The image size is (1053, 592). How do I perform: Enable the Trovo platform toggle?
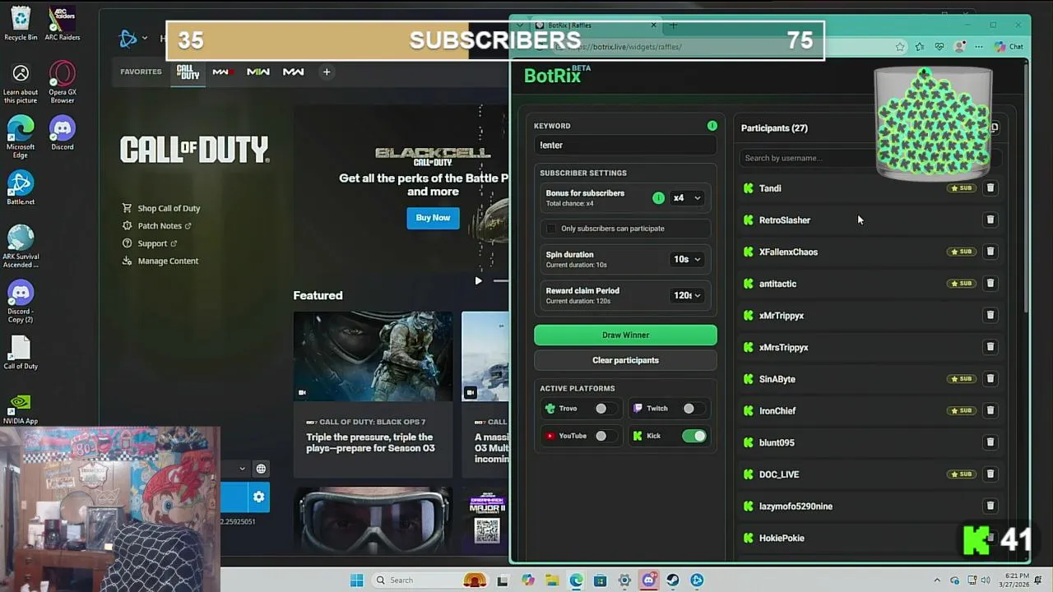605,409
